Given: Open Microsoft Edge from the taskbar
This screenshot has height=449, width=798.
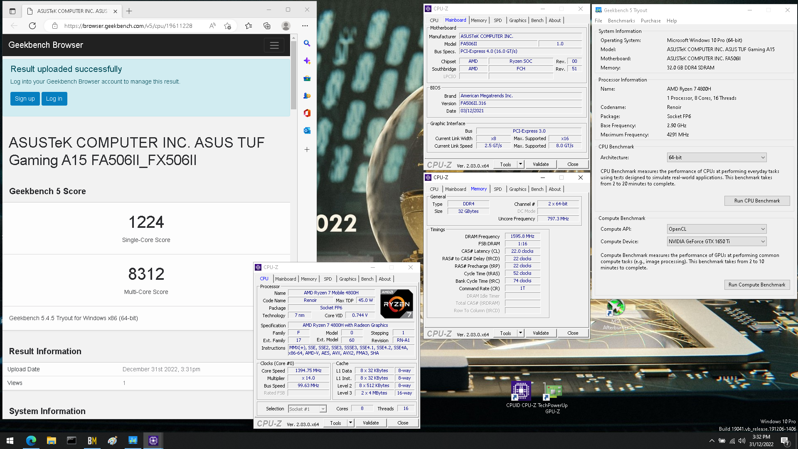Looking at the screenshot, I should click(31, 441).
